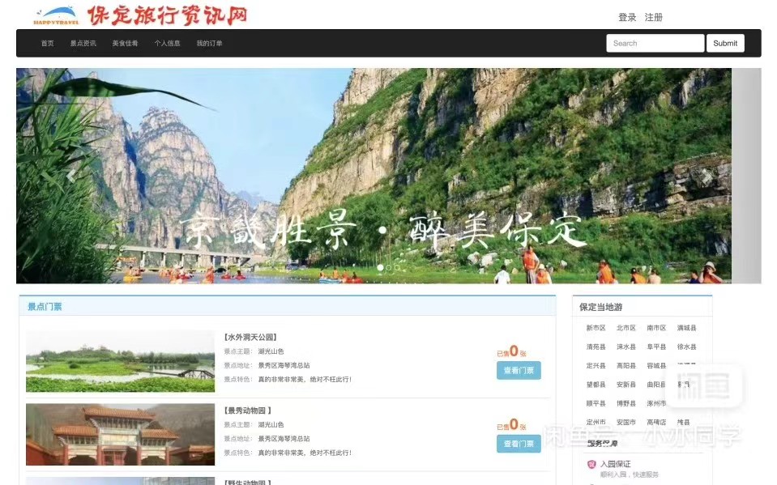
Task: Click the 景点门票 panel heading
Action: click(45, 307)
